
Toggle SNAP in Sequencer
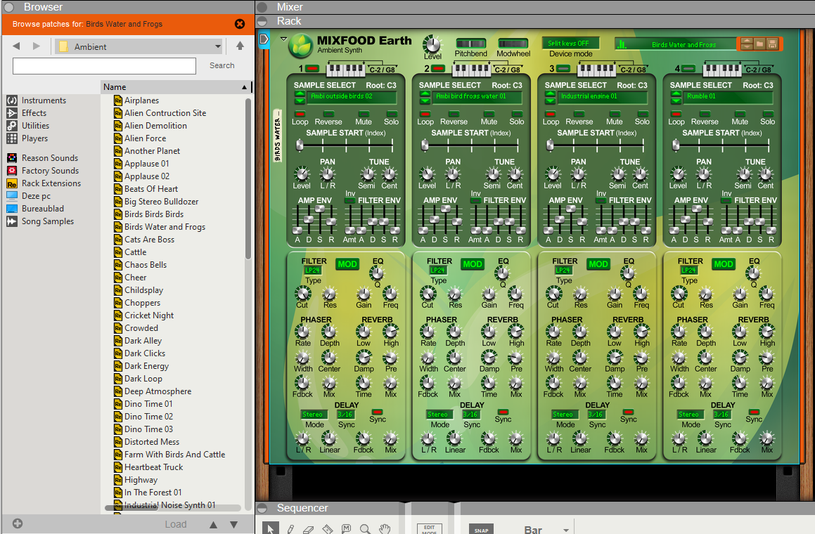(481, 529)
